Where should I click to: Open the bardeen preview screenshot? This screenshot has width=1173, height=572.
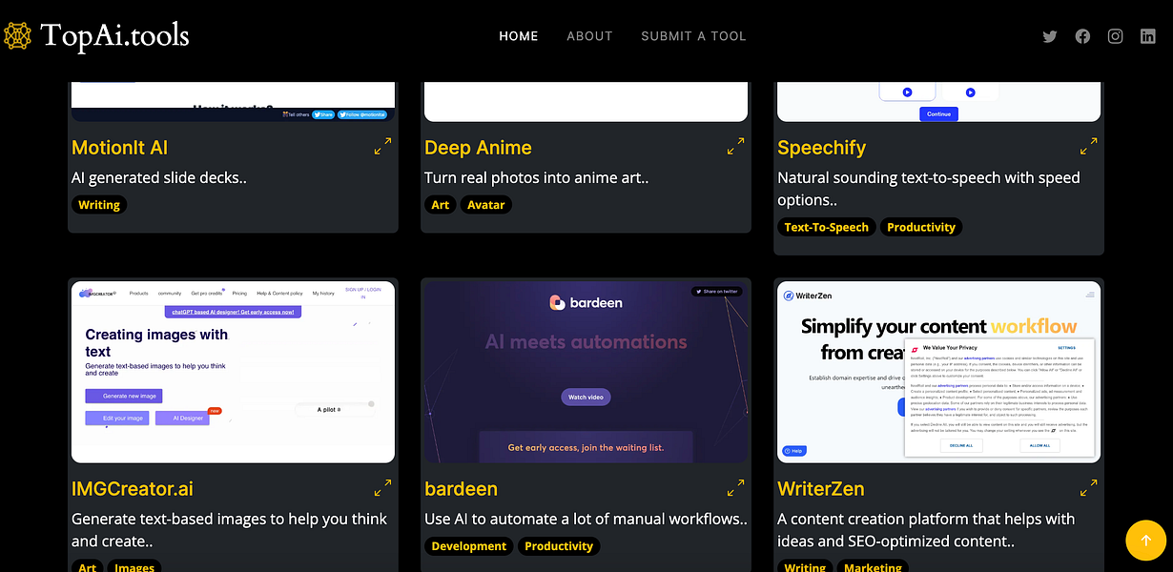coord(586,371)
